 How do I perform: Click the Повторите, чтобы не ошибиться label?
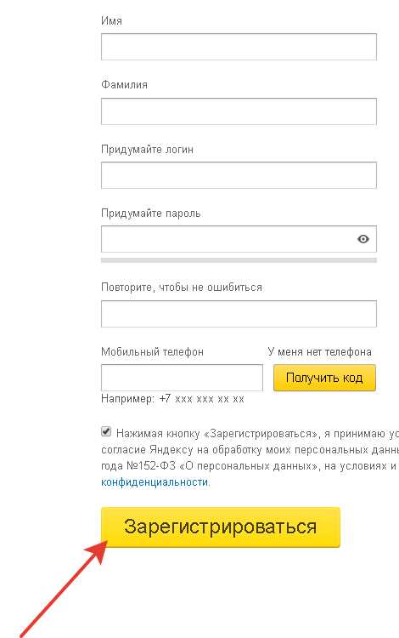point(182,288)
